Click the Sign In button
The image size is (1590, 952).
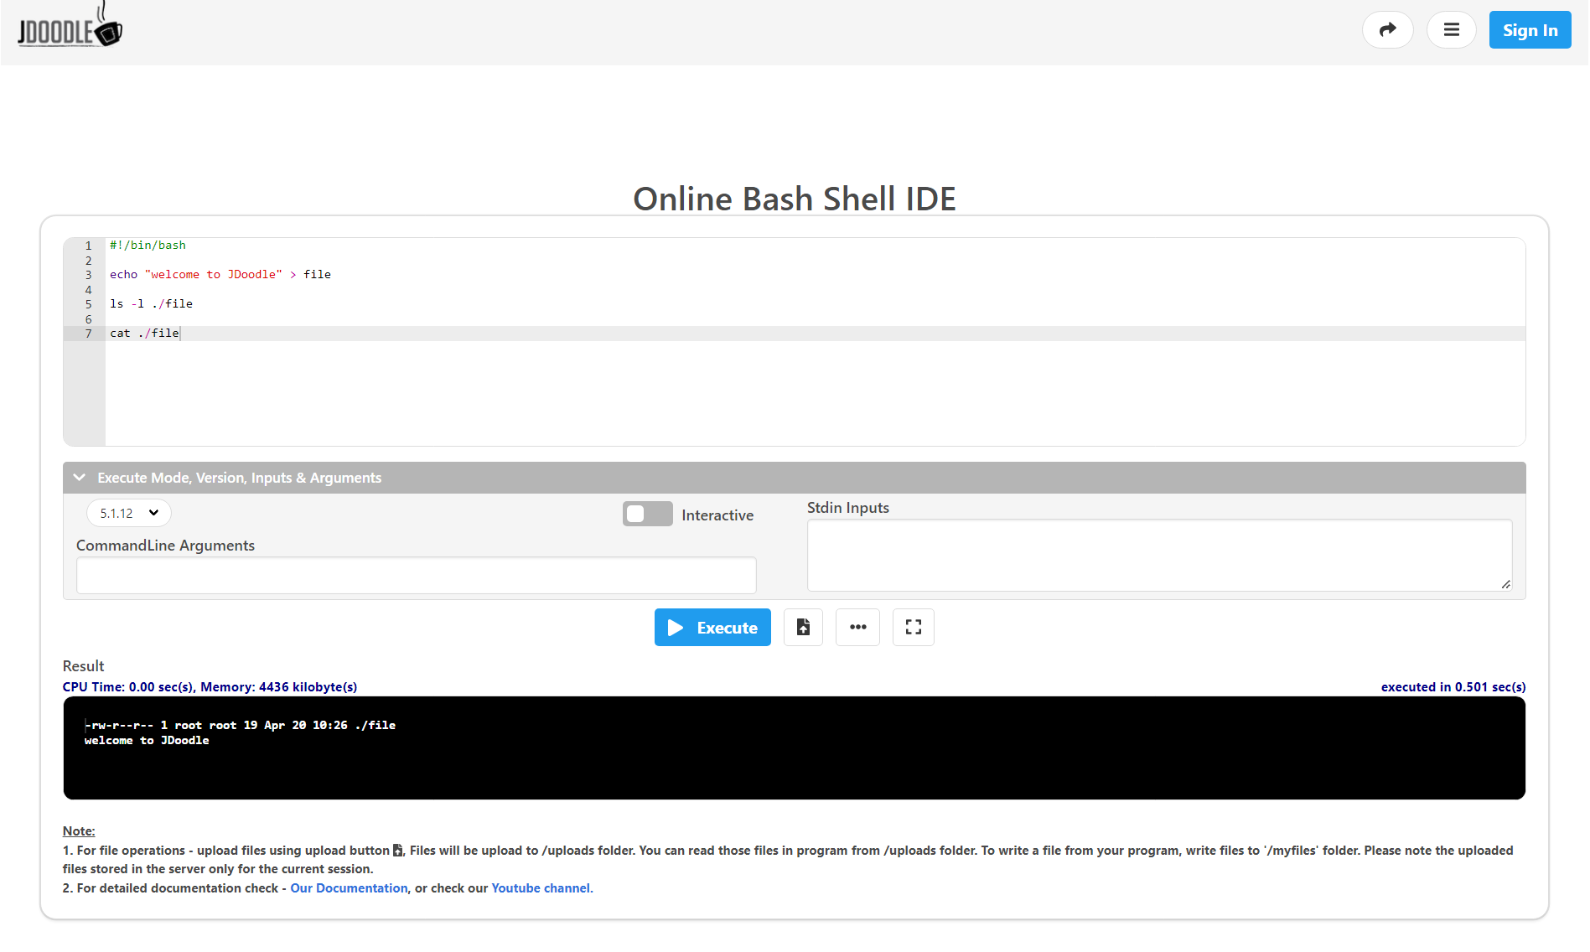1530,30
